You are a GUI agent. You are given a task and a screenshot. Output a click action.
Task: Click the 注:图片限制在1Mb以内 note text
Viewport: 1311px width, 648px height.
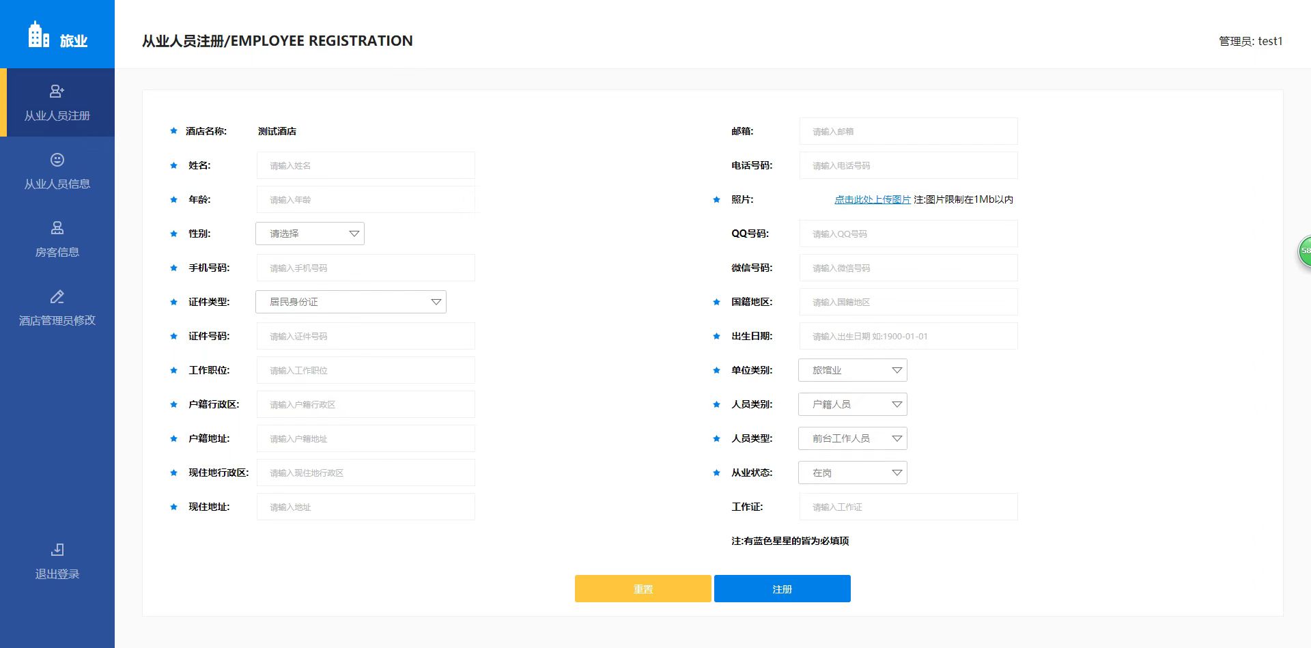pos(963,199)
